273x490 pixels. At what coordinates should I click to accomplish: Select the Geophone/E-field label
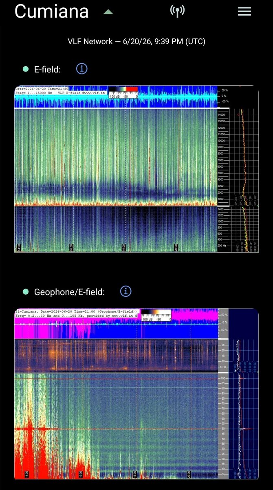pos(70,292)
